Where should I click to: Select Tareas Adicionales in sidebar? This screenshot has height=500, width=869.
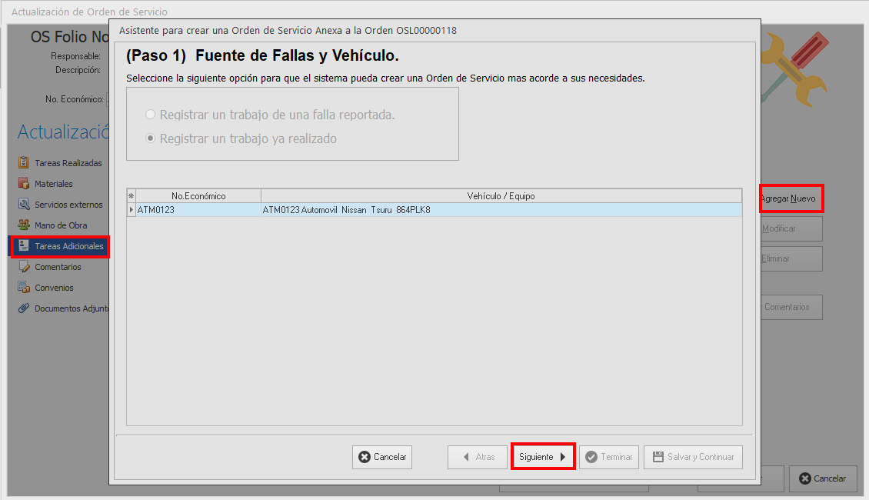(x=60, y=246)
